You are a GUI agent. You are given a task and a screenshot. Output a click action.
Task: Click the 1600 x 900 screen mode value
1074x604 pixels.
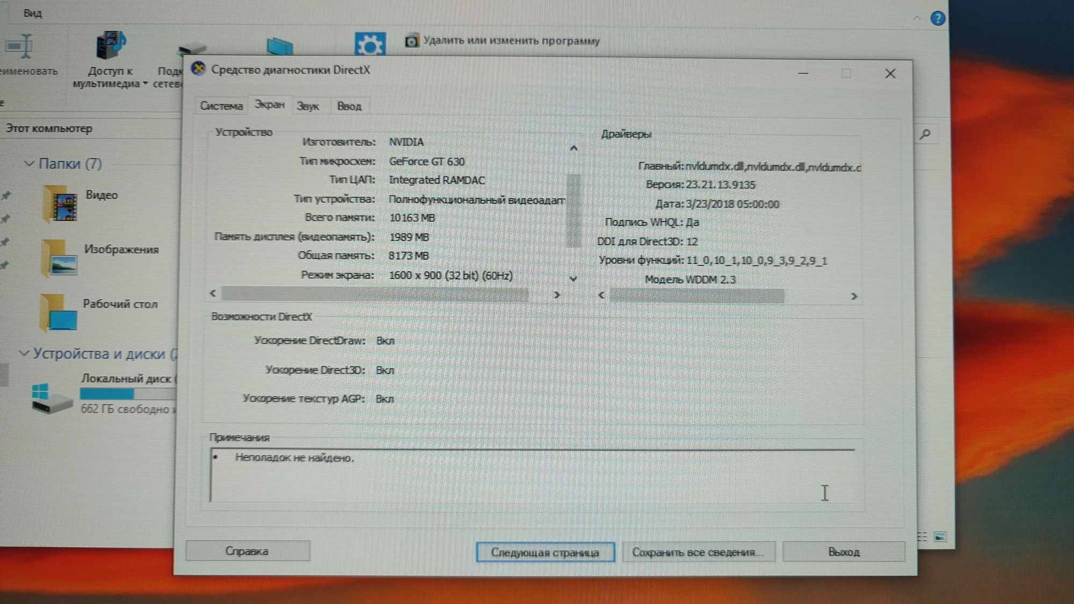(x=451, y=275)
